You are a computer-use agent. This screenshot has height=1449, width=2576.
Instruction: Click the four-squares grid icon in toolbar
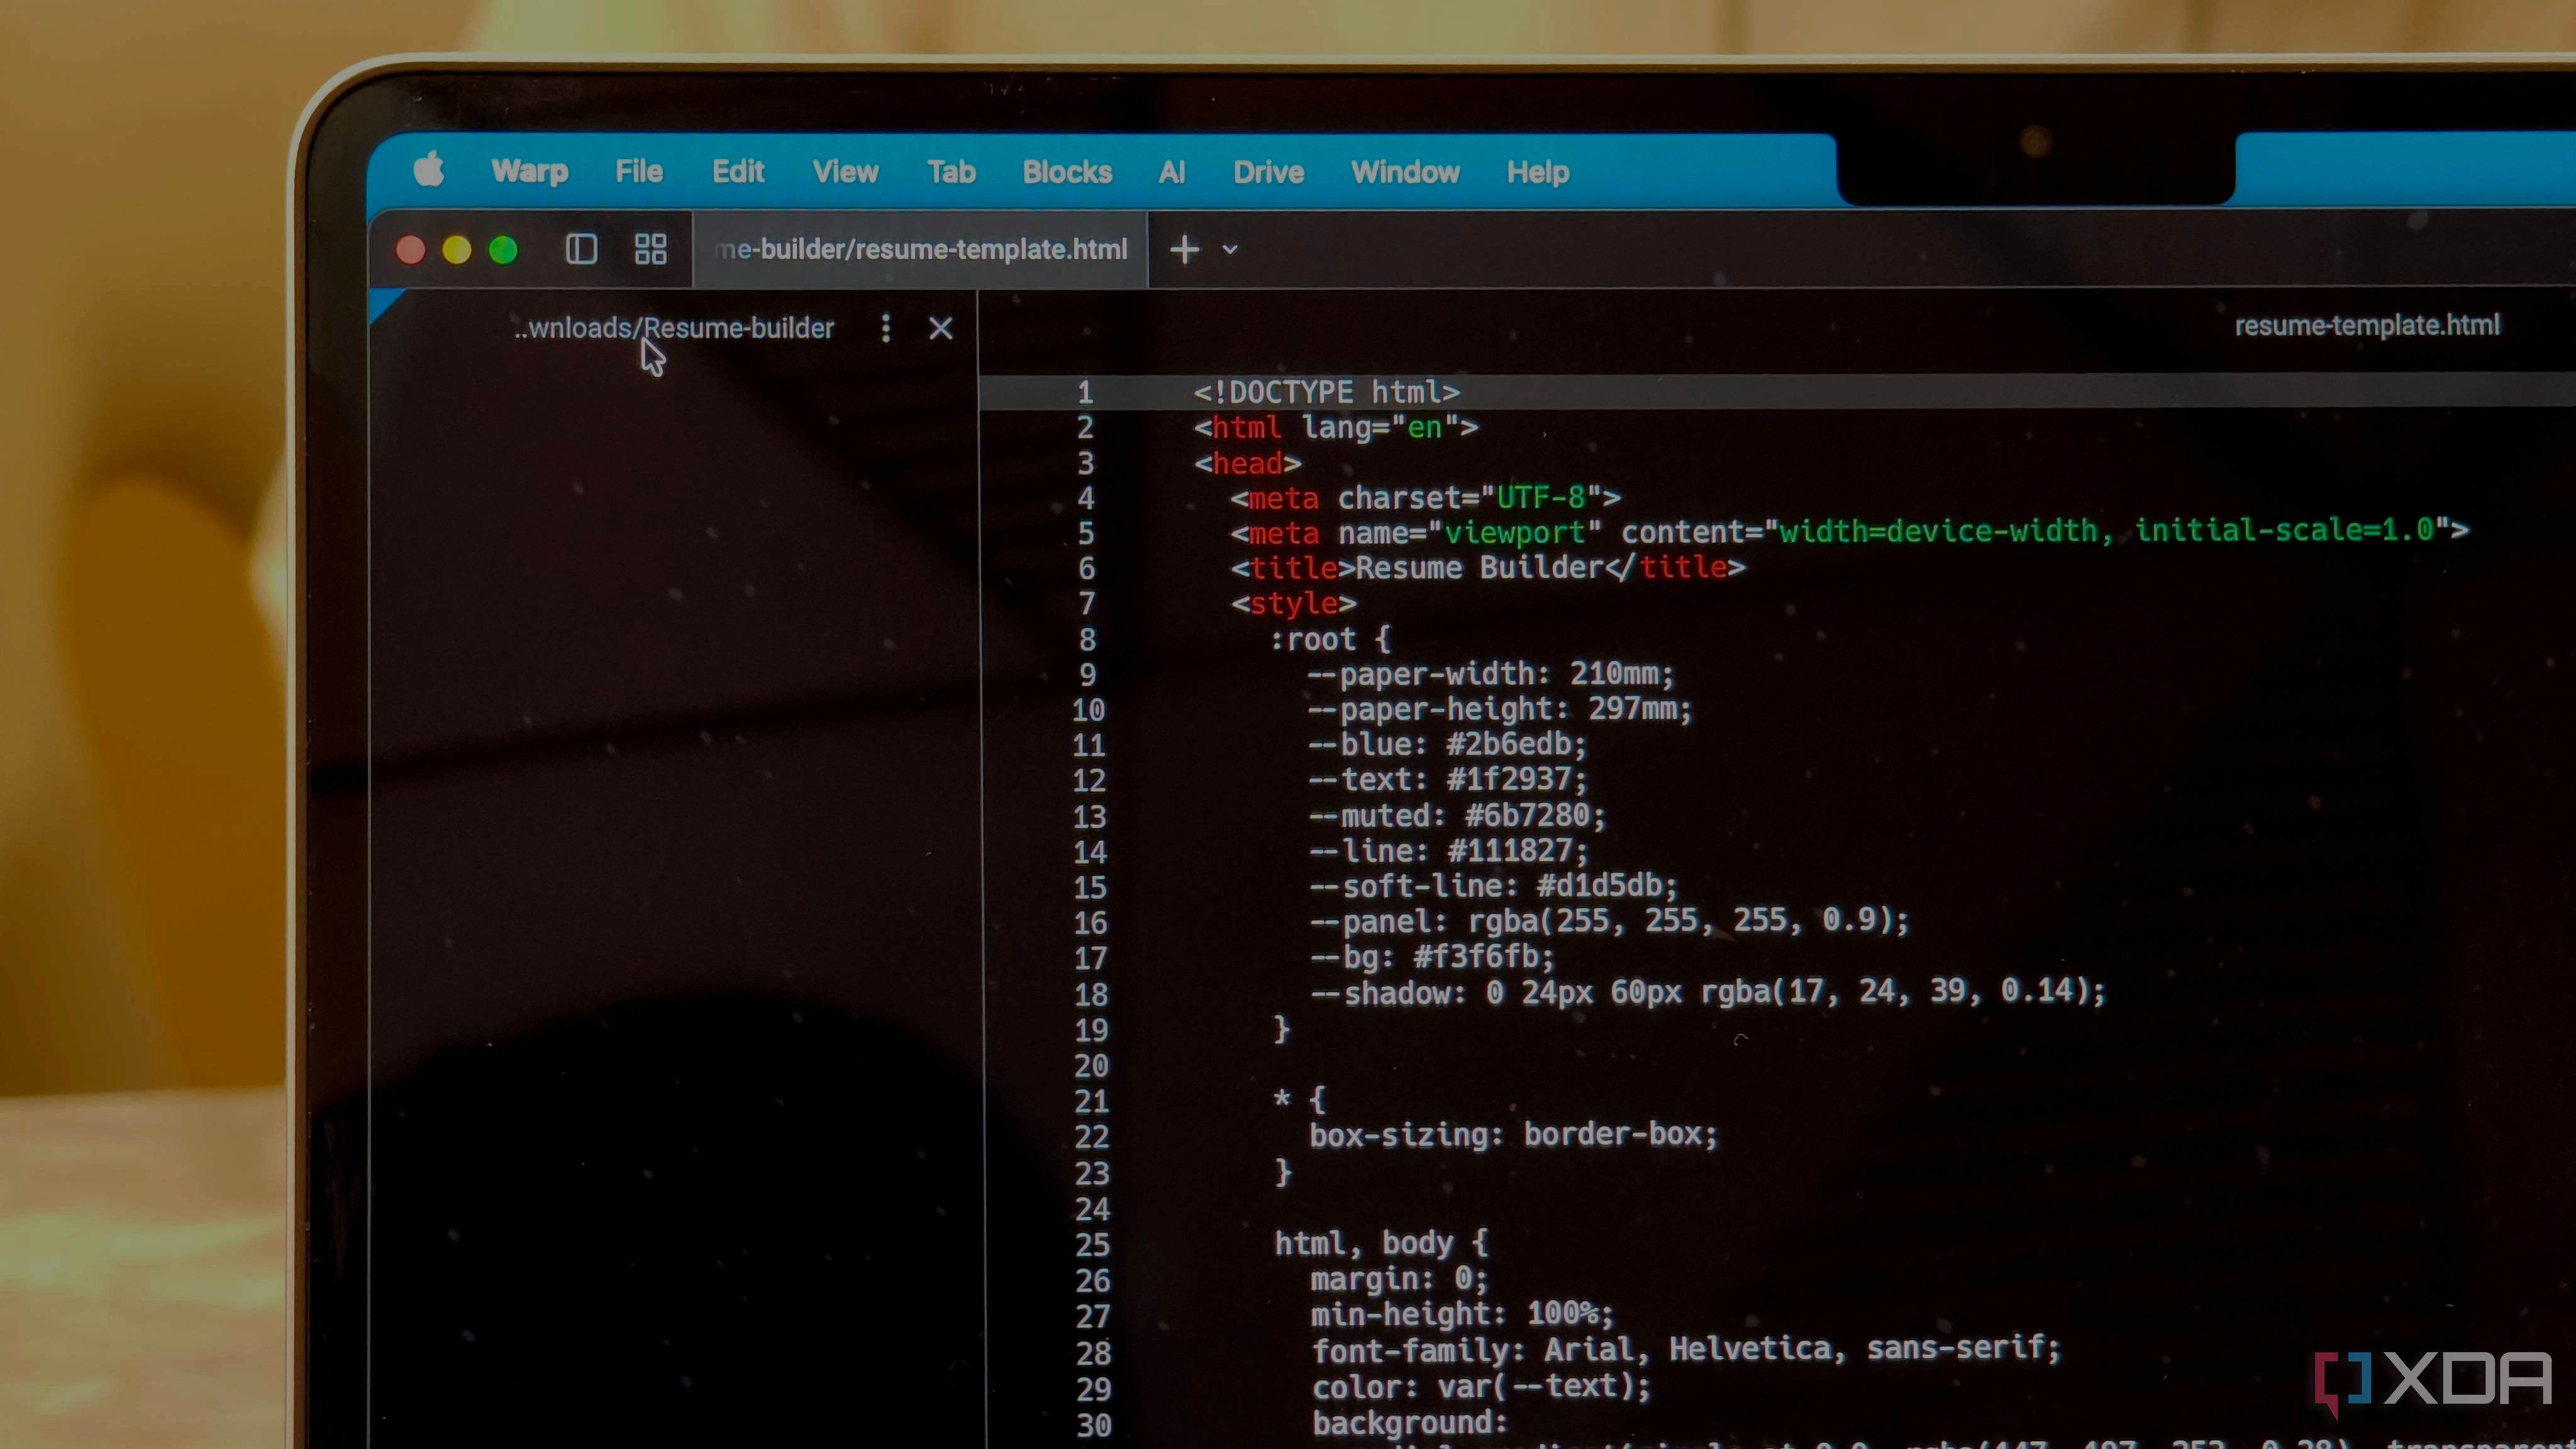[651, 249]
